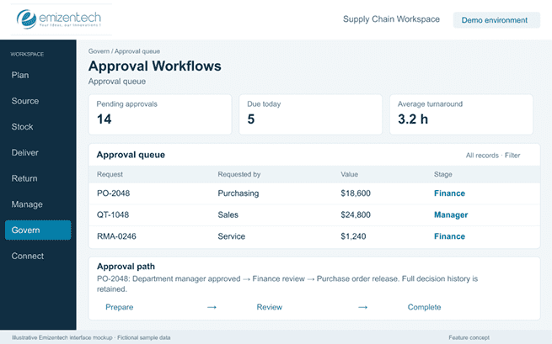Screen dimensions: 552x344
Task: Sort by the Request column header
Action: click(110, 174)
